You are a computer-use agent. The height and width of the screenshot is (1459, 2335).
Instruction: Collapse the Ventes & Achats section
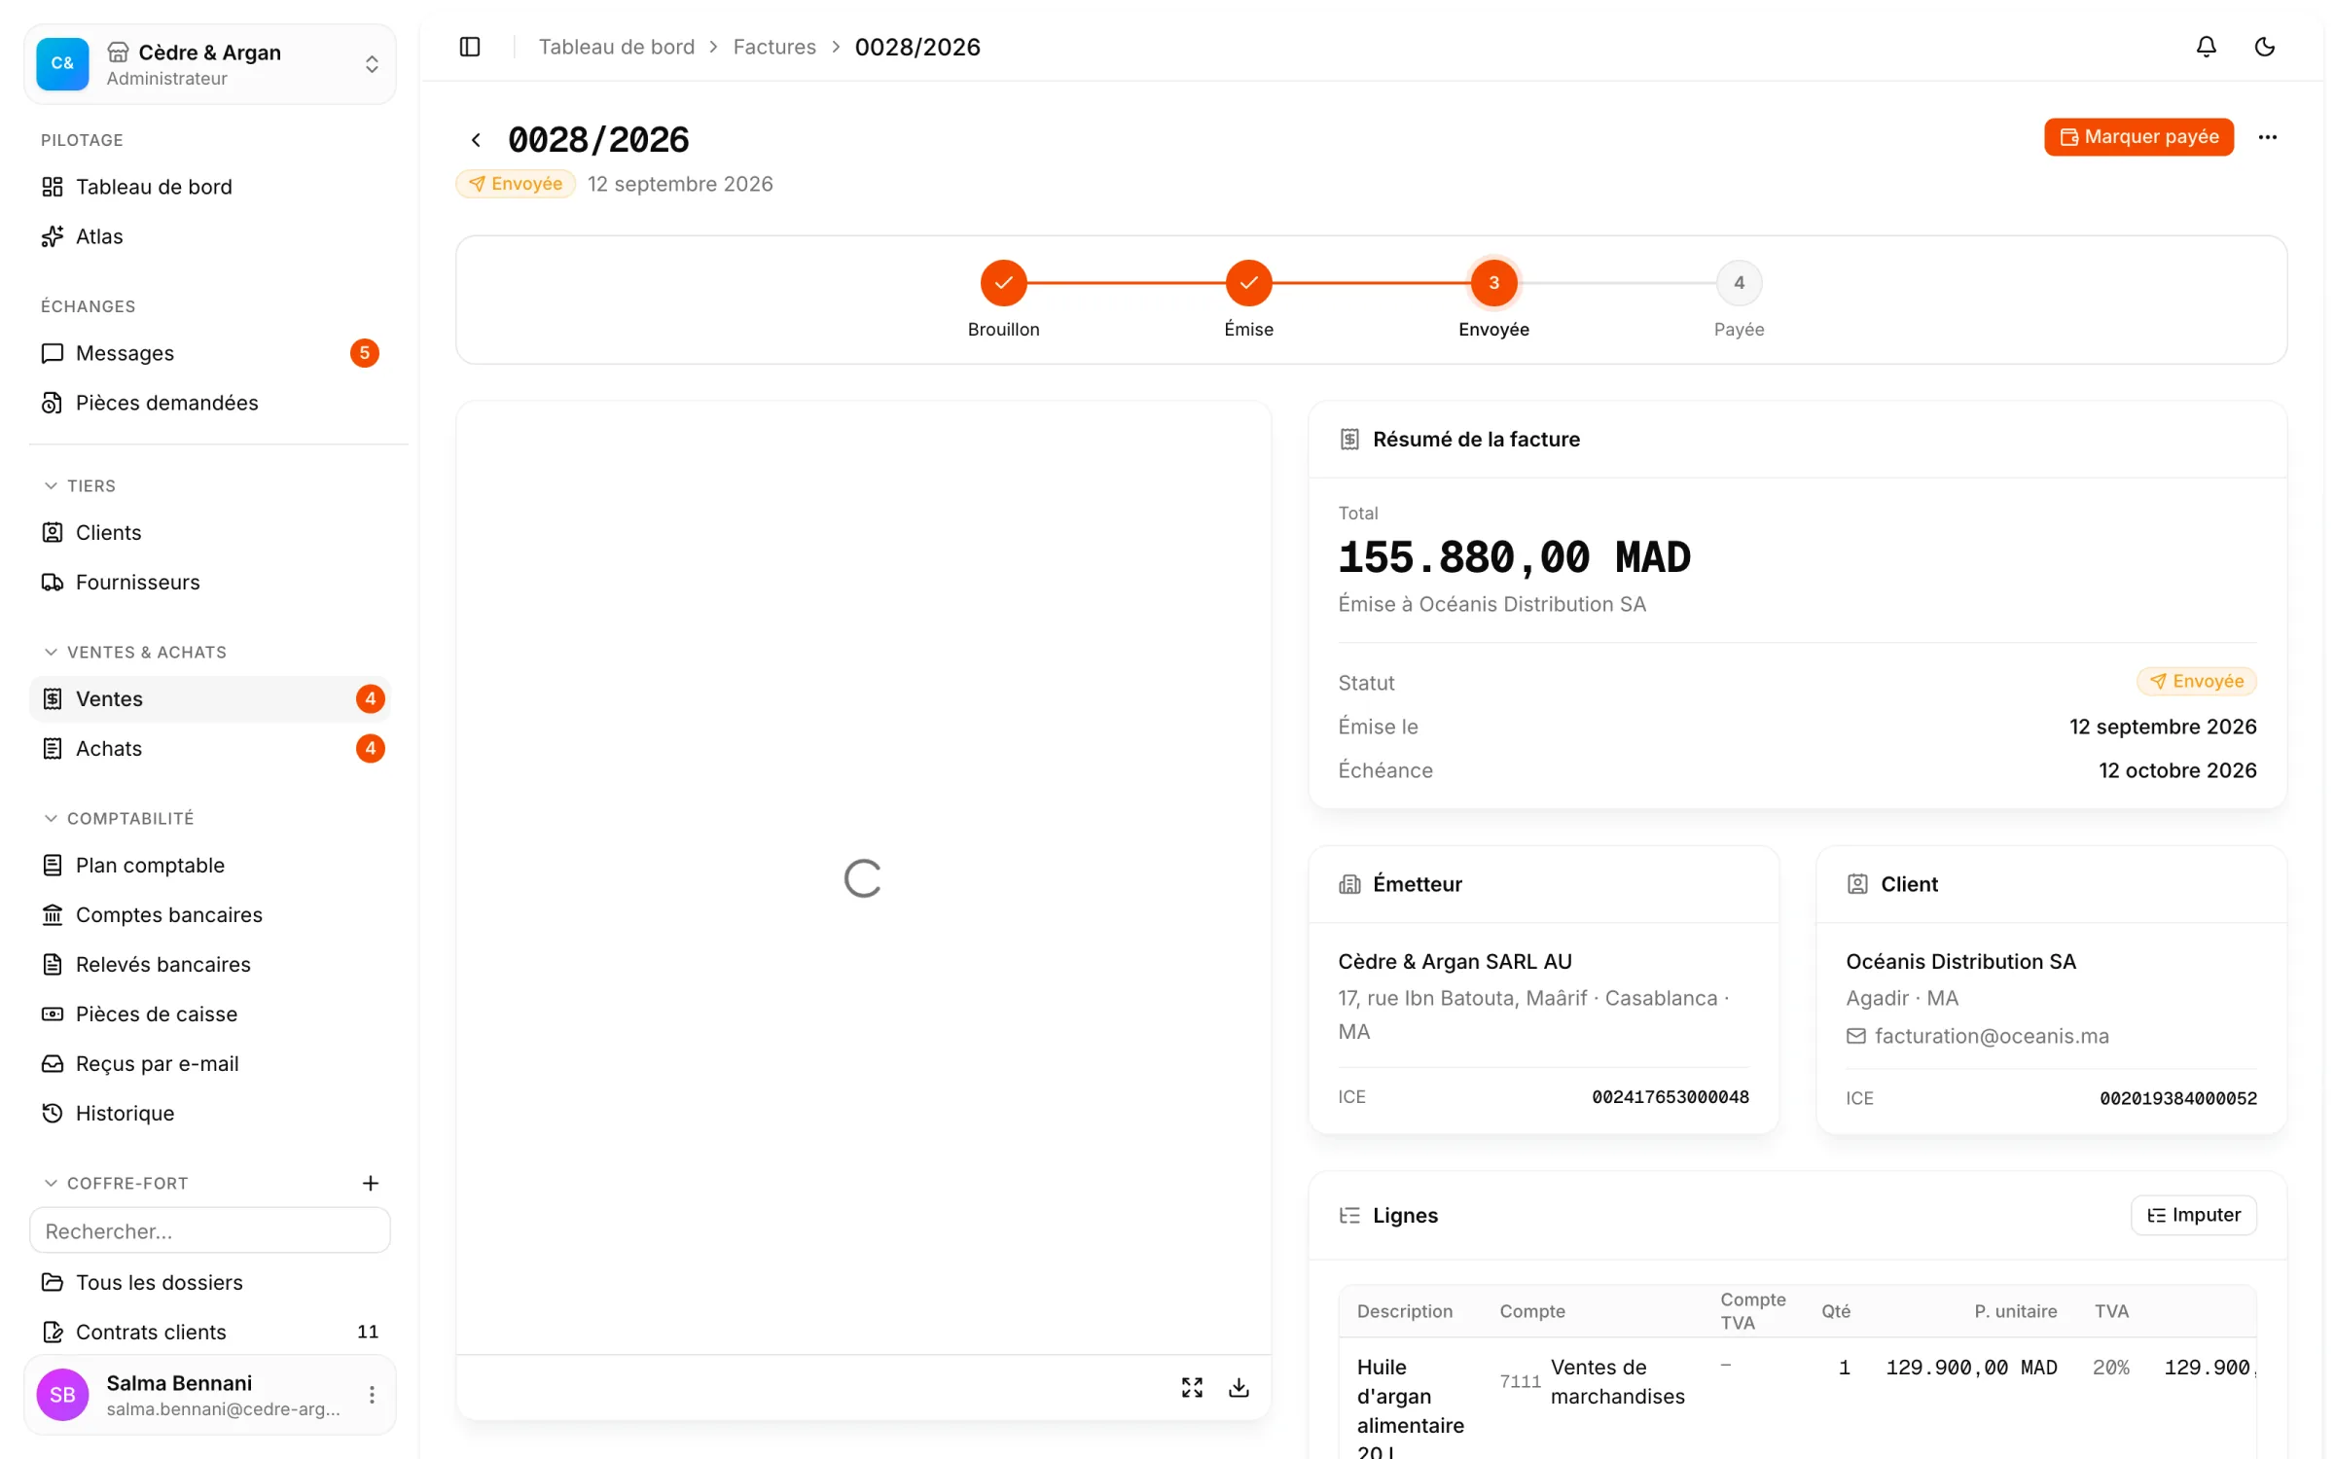point(135,652)
